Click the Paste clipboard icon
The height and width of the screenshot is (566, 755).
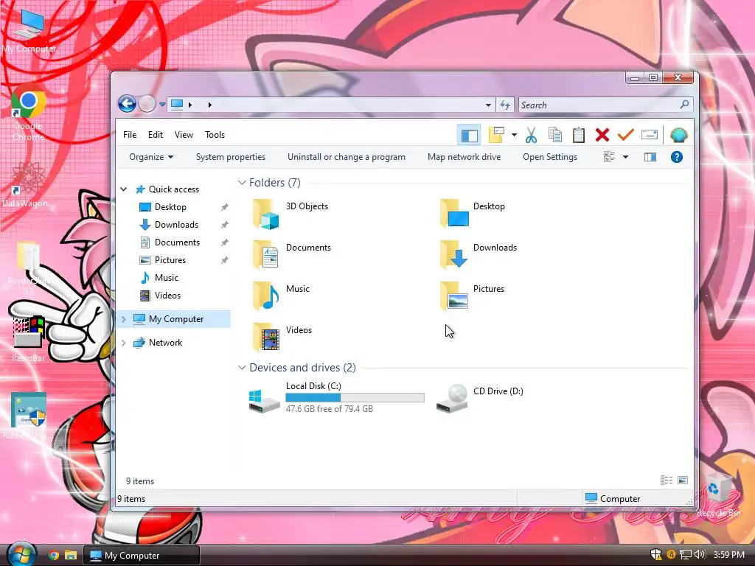click(578, 135)
